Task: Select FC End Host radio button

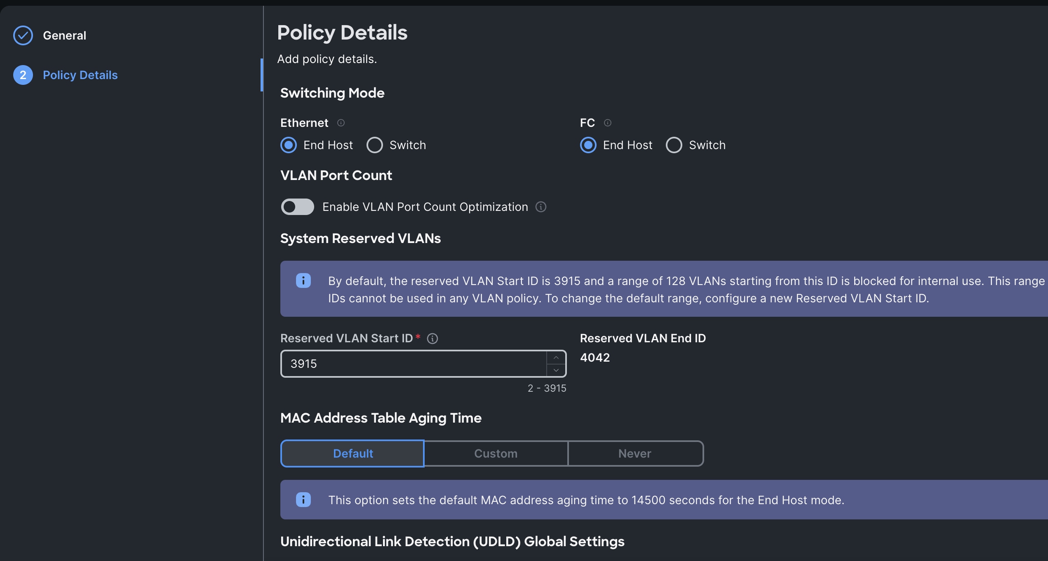Action: click(x=588, y=145)
